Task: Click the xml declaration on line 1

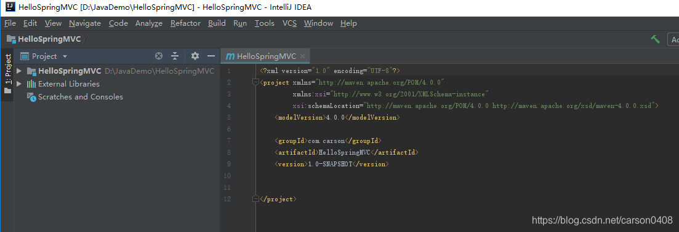Action: (x=330, y=71)
